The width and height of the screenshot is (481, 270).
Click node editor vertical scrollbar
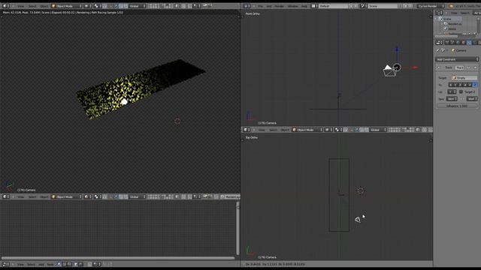237,228
